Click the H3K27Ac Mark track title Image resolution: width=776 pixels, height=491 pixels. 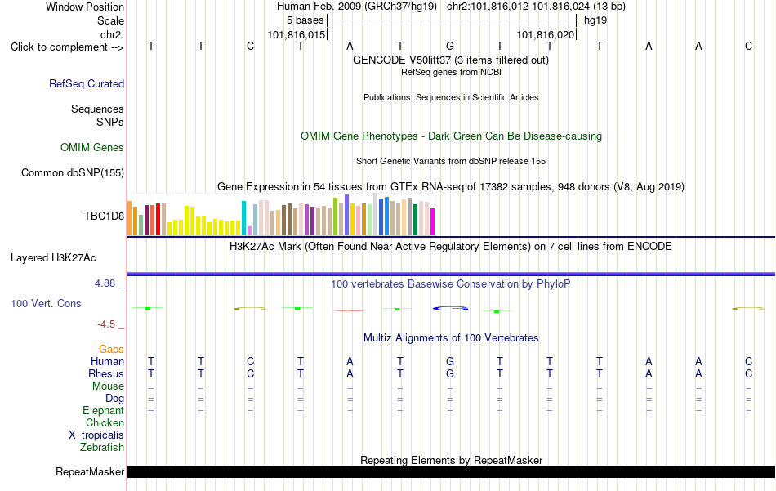450,247
